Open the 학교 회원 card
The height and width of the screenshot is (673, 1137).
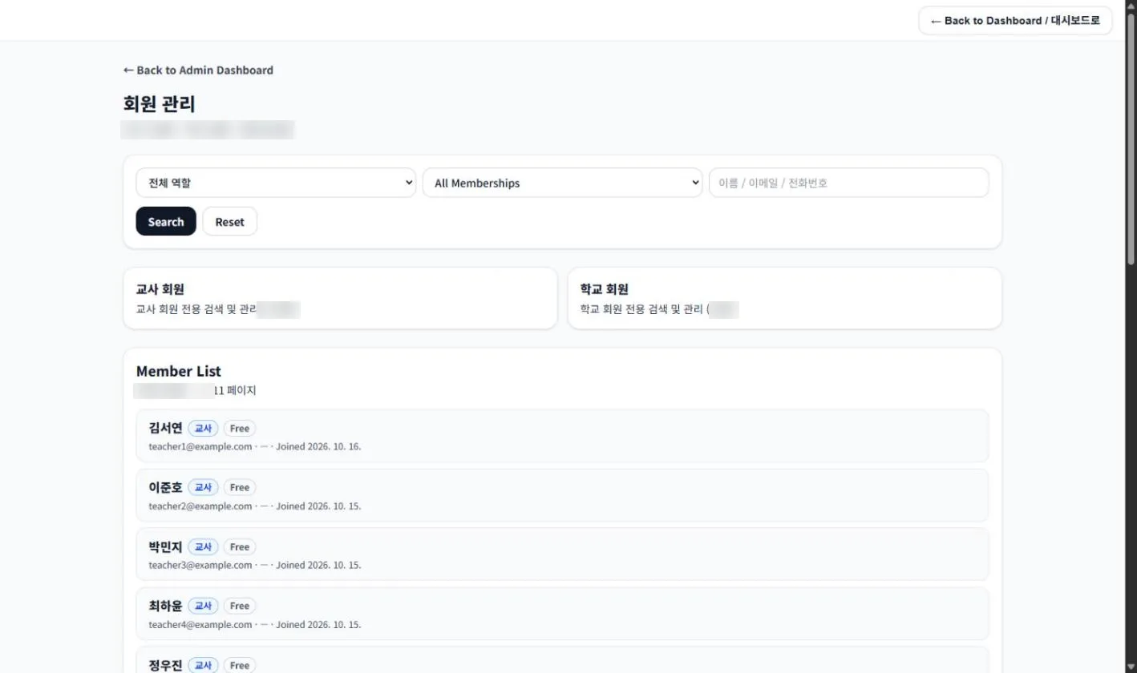784,298
